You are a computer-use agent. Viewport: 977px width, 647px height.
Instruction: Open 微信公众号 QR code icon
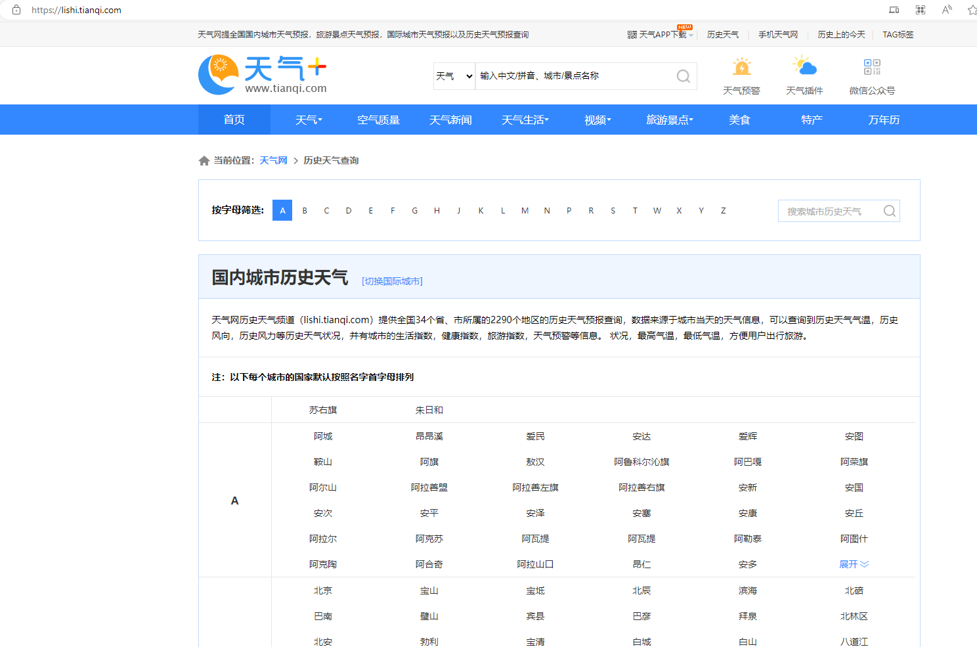click(x=872, y=67)
